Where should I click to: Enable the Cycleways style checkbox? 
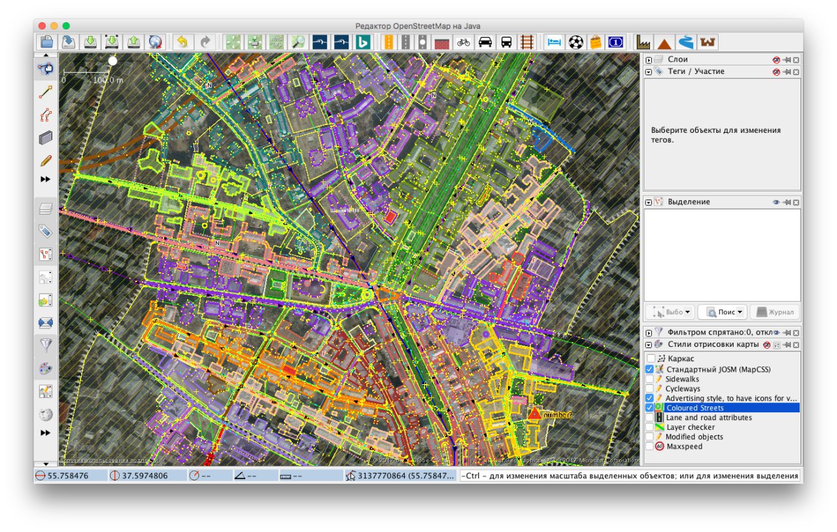point(651,388)
